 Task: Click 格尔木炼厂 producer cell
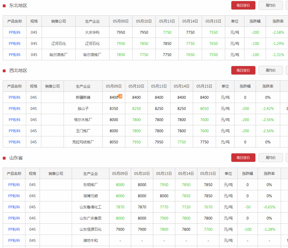click(x=83, y=120)
